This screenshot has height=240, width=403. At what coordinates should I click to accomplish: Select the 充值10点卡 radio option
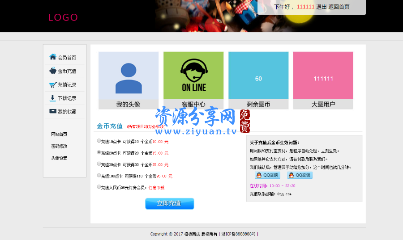[x=99, y=140]
